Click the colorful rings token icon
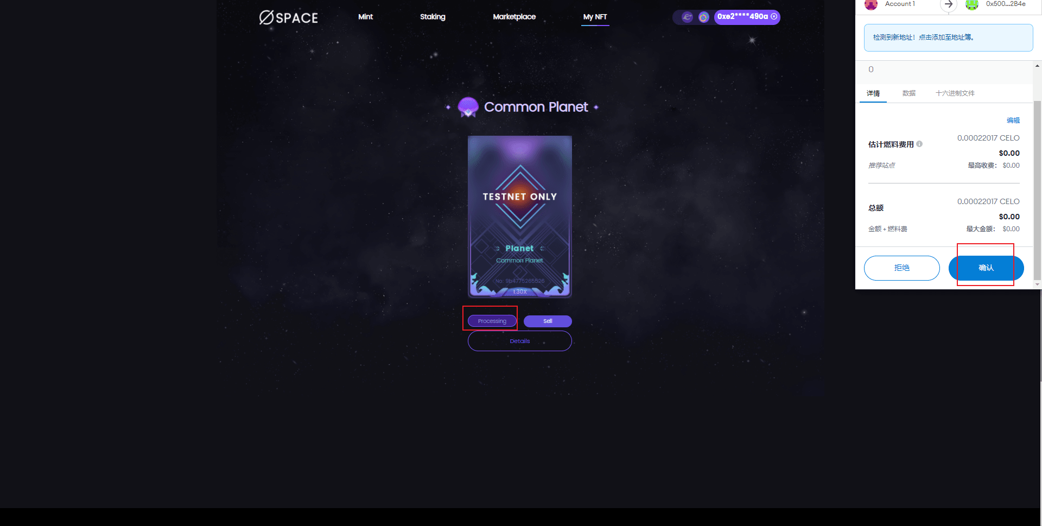This screenshot has height=526, width=1042. point(703,17)
